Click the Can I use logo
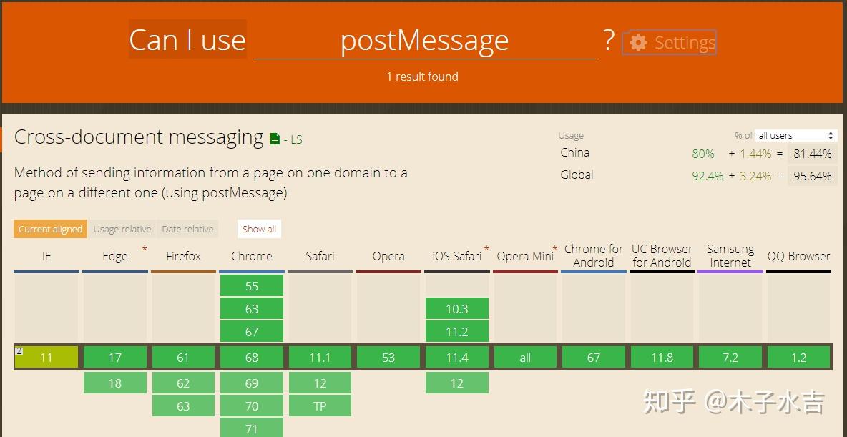847x437 pixels. pos(187,39)
